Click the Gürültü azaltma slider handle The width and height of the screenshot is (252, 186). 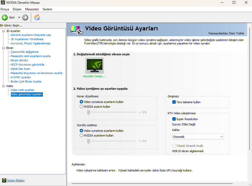[88, 142]
